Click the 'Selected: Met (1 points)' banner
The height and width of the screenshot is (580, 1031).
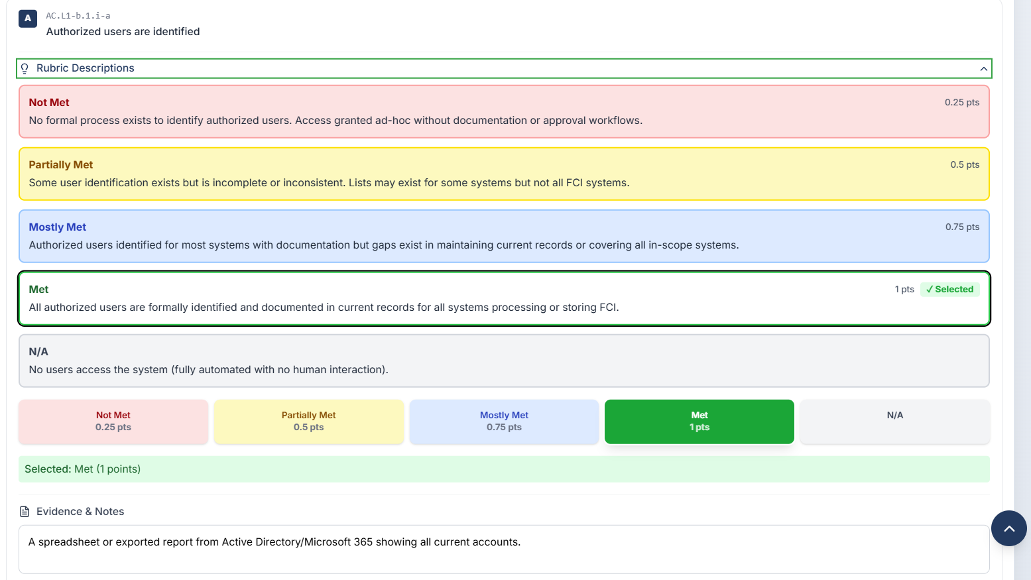point(504,469)
